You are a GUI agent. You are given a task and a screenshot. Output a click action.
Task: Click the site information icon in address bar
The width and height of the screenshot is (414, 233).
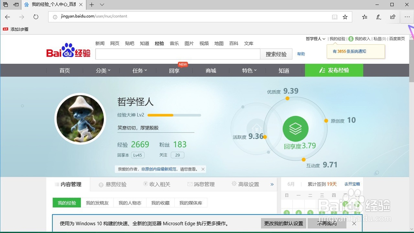tap(55, 17)
